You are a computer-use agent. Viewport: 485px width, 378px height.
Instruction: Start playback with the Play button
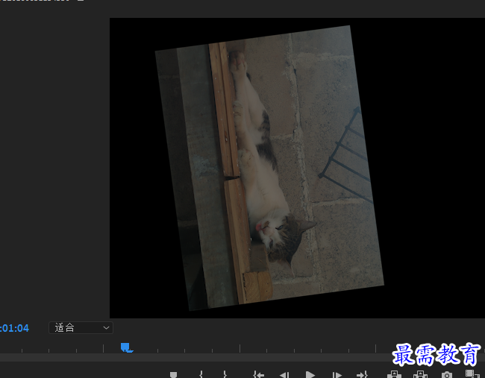[x=310, y=374]
